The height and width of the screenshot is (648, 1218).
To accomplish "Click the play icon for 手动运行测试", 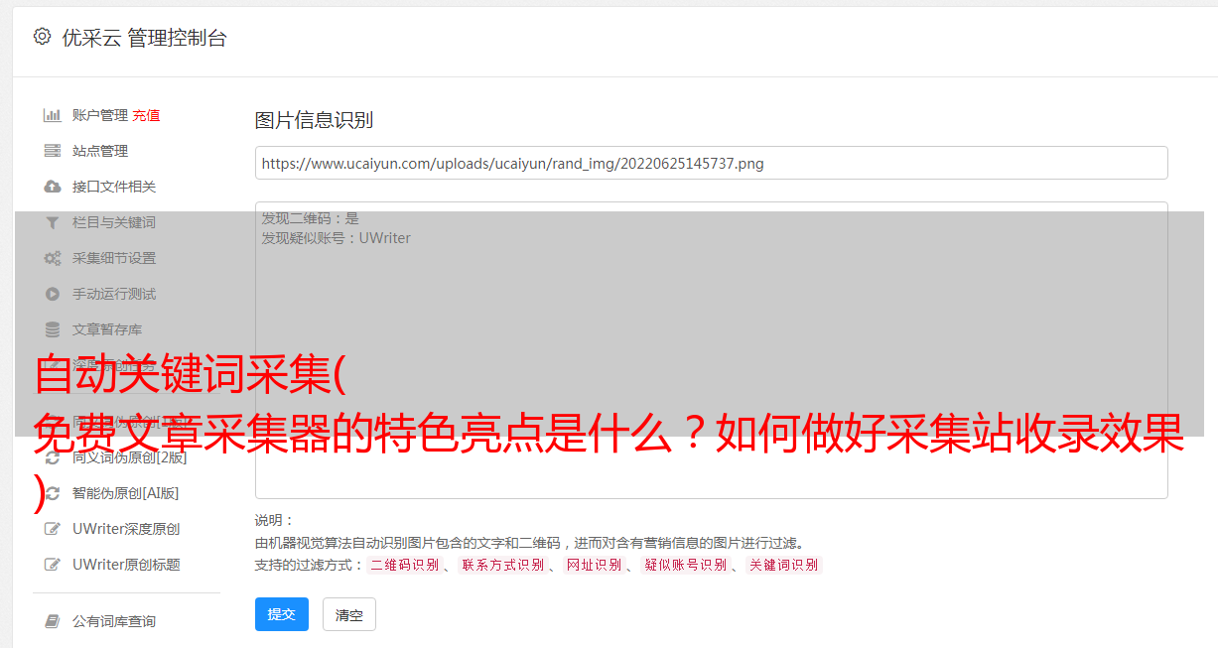I will click(53, 294).
